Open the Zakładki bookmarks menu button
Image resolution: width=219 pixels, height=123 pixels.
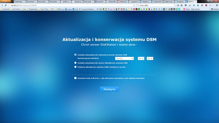pyautogui.click(x=215, y=9)
